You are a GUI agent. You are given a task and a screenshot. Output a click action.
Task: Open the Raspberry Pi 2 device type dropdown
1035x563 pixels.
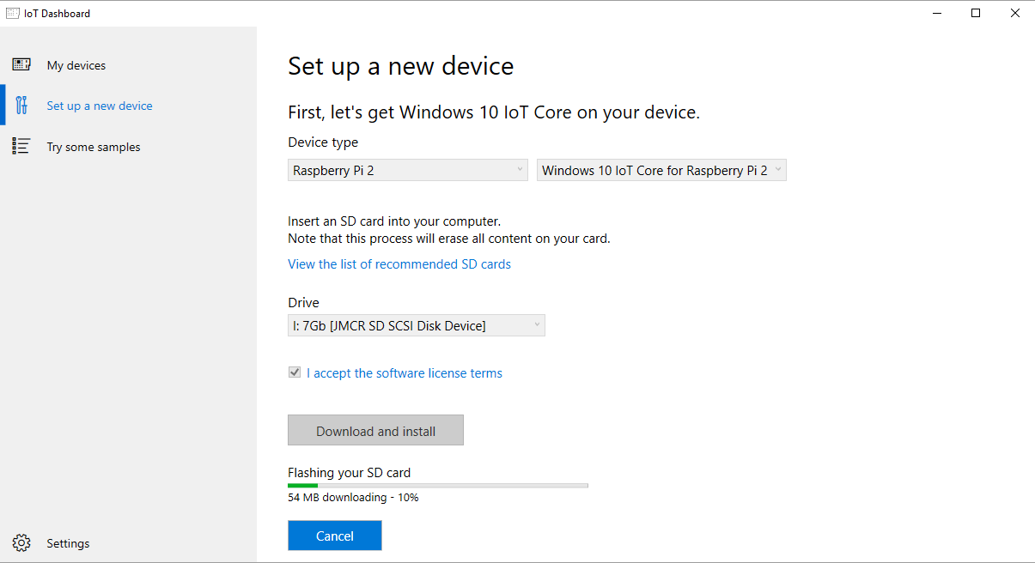(x=407, y=169)
